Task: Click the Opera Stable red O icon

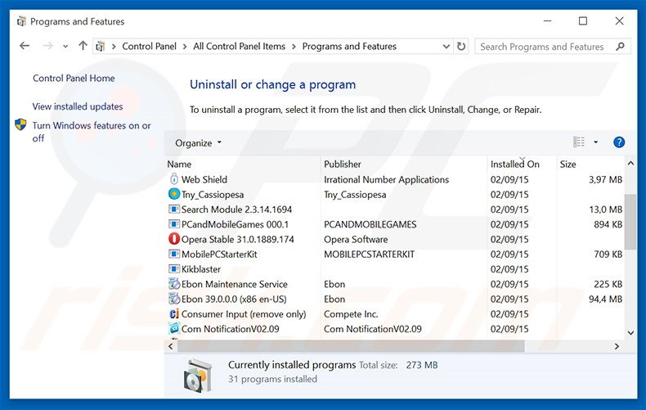Action: coord(174,239)
